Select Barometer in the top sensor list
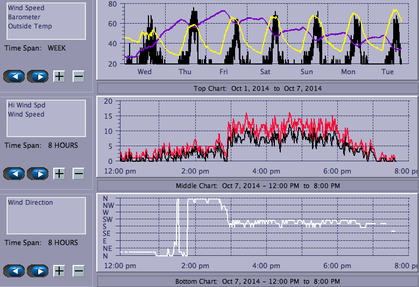This screenshot has width=419, height=287. point(24,17)
